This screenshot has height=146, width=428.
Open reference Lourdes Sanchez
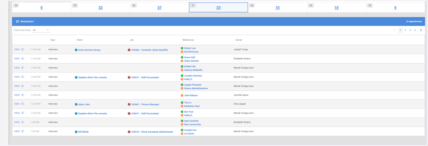coord(193,75)
